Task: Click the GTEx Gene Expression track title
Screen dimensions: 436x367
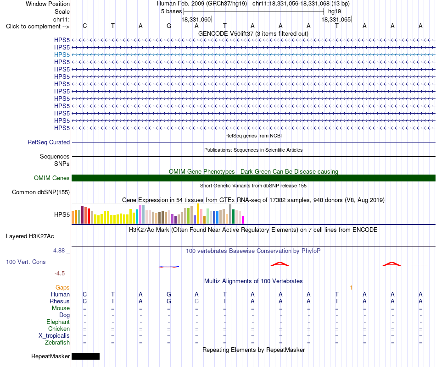Action: 253,200
